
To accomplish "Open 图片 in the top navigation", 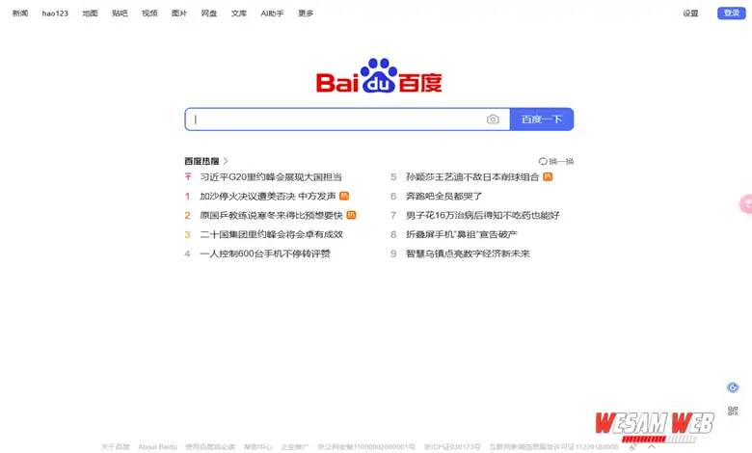I will [x=179, y=13].
